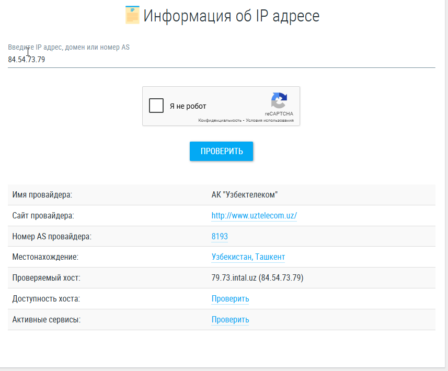
Task: Click the "Я не робот" text
Action: [188, 106]
